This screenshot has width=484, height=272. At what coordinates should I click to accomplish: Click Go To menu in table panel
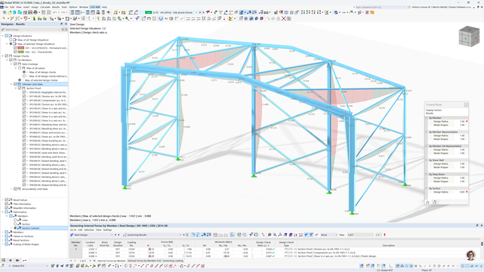coord(73,230)
